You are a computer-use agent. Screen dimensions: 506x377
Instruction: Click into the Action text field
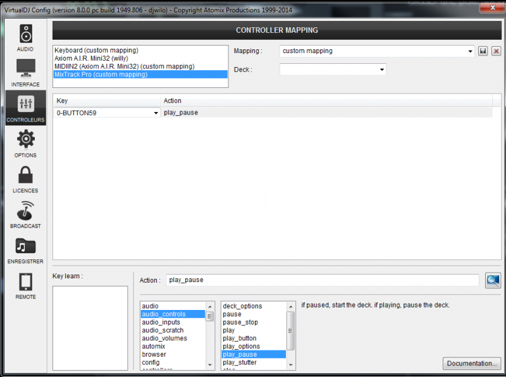click(323, 280)
